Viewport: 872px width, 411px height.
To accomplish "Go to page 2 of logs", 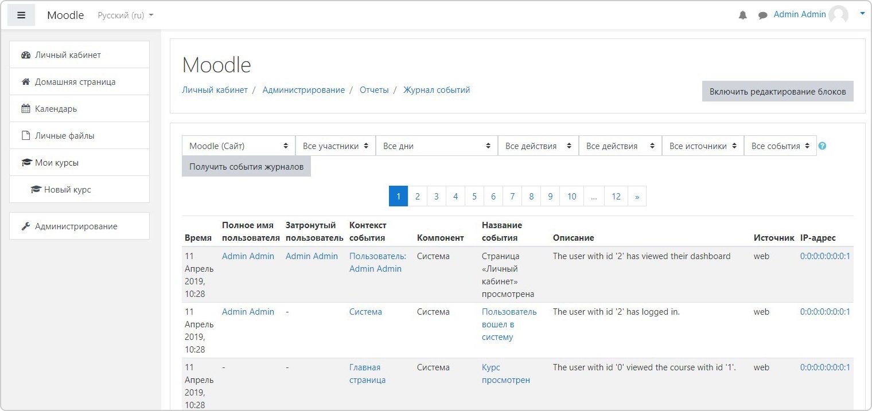I will [x=417, y=196].
